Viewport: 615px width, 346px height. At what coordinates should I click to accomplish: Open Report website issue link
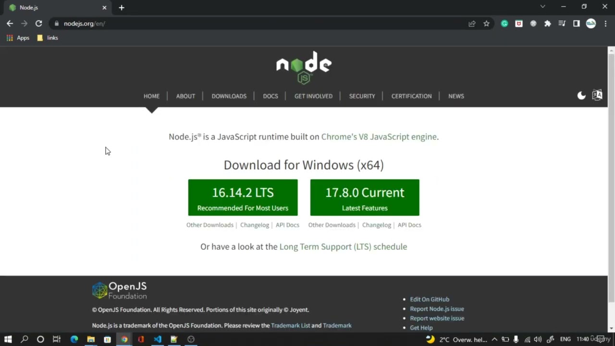437,318
